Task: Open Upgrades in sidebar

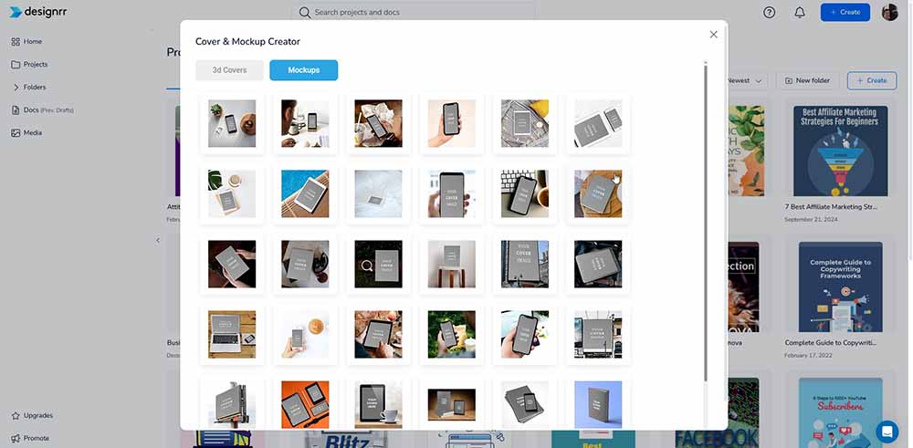Action: 32,415
